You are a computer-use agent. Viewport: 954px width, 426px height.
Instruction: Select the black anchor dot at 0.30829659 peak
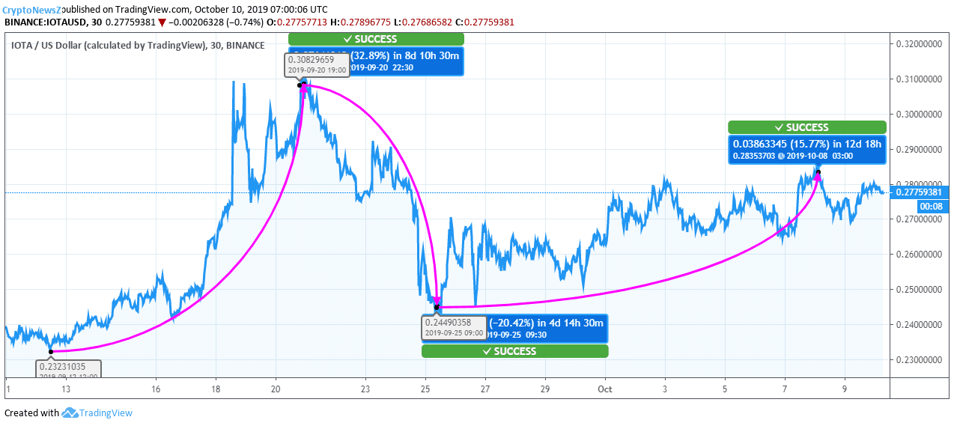[x=300, y=85]
